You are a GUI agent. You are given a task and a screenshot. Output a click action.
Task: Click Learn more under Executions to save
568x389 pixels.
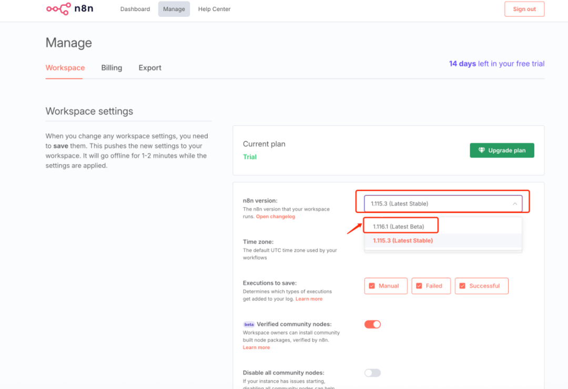[x=309, y=299]
